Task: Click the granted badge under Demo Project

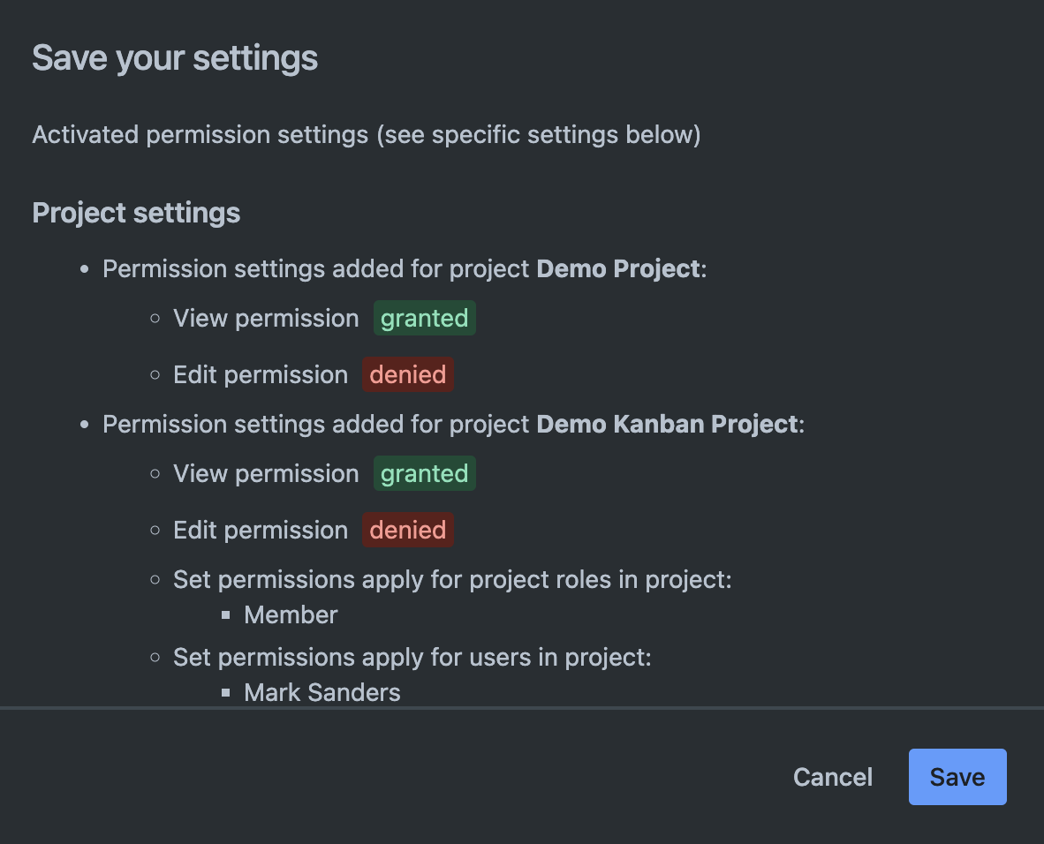Action: tap(424, 318)
